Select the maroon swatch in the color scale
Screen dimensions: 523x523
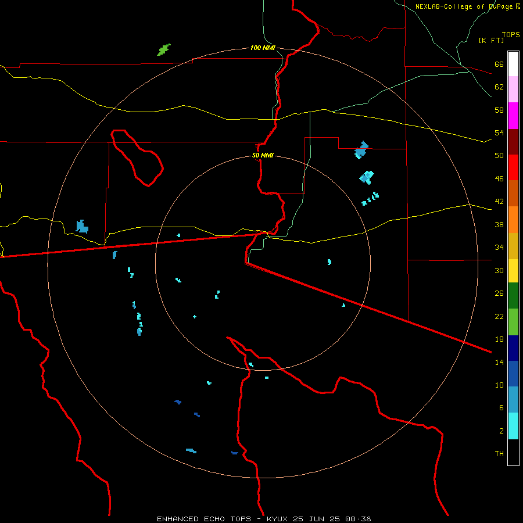[x=513, y=141]
